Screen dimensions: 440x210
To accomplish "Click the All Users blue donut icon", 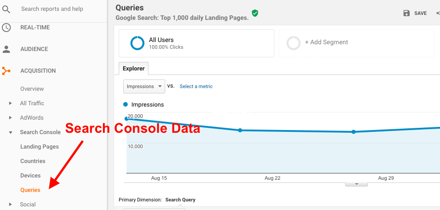I will tap(137, 43).
